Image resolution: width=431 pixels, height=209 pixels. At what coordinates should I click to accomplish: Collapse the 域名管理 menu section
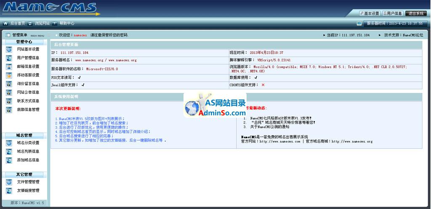pos(24,135)
